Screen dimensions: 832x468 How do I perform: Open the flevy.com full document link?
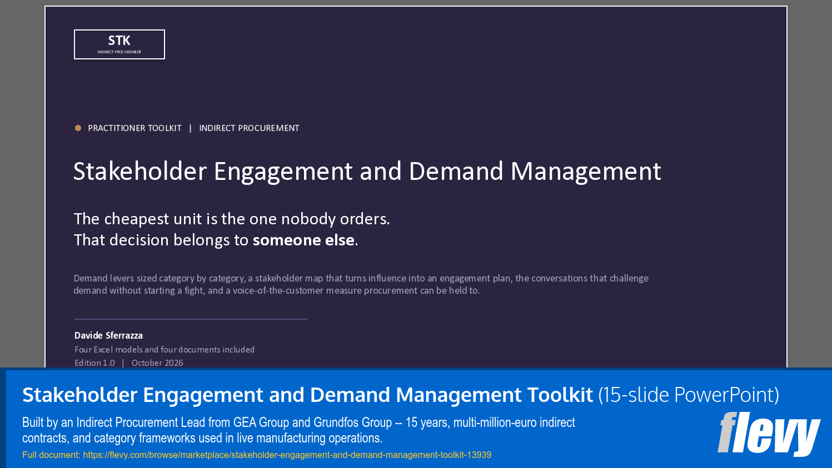pyautogui.click(x=287, y=455)
